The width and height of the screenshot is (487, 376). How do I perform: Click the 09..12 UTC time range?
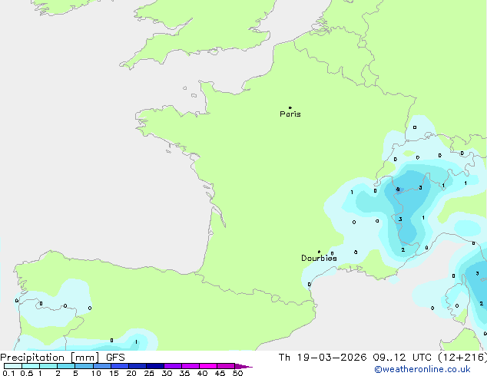[x=403, y=358]
